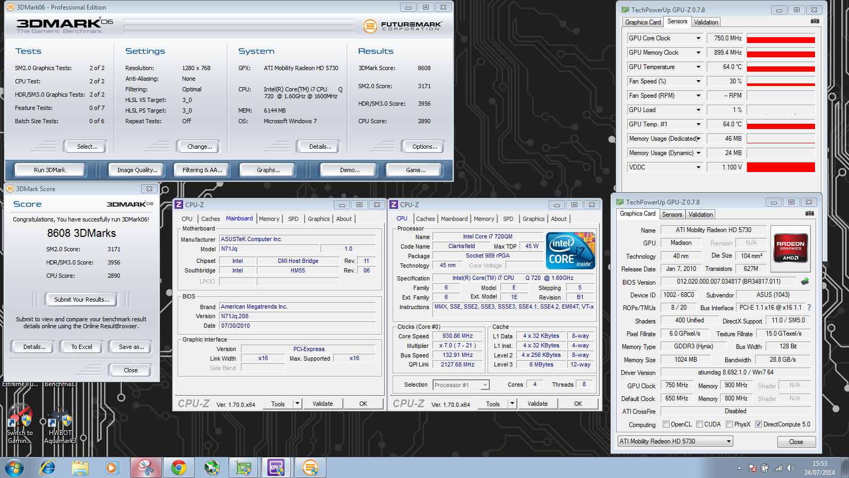
Task: Open the Graphics tab in CPU-Z Mainboard window
Action: click(319, 219)
